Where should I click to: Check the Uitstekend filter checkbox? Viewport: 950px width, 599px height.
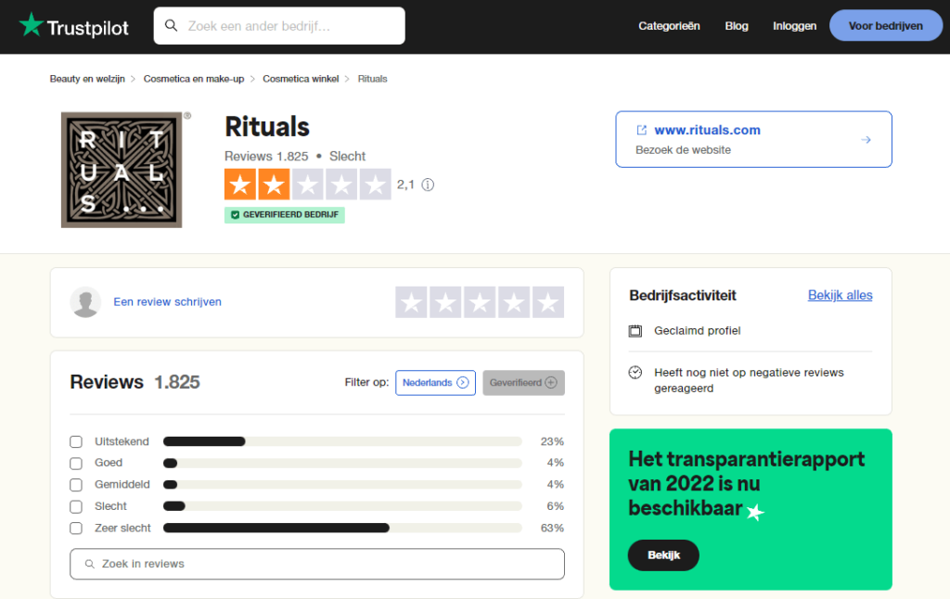[76, 441]
